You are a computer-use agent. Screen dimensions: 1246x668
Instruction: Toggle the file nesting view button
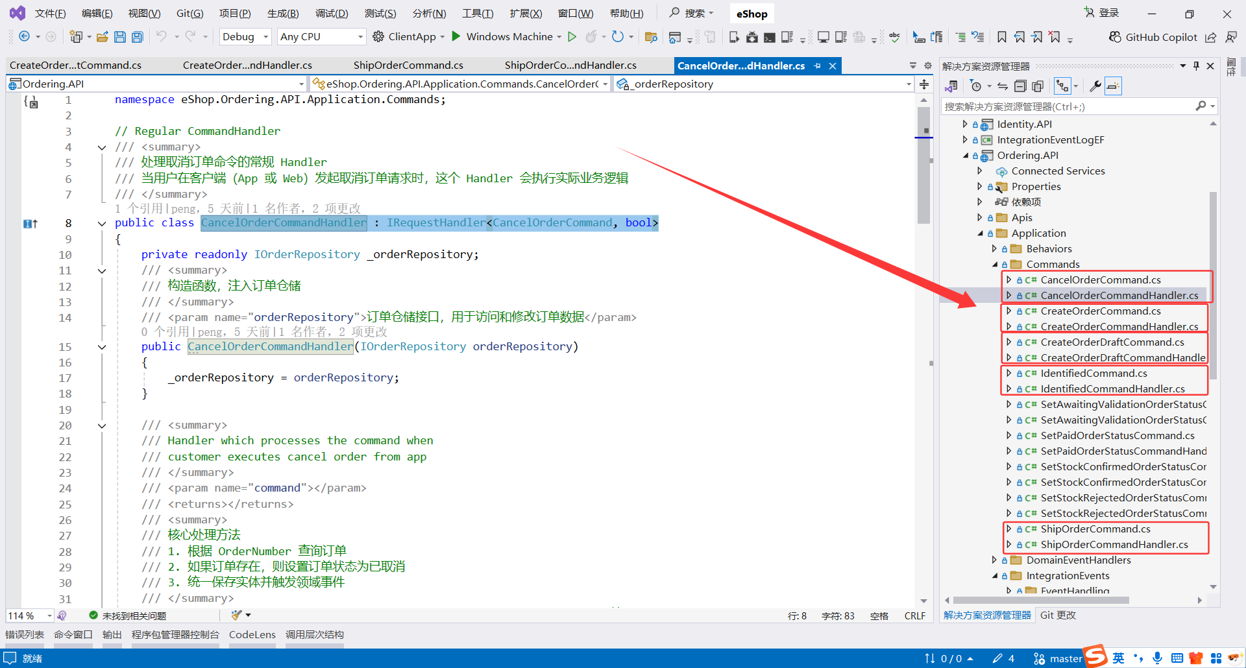click(x=1062, y=86)
